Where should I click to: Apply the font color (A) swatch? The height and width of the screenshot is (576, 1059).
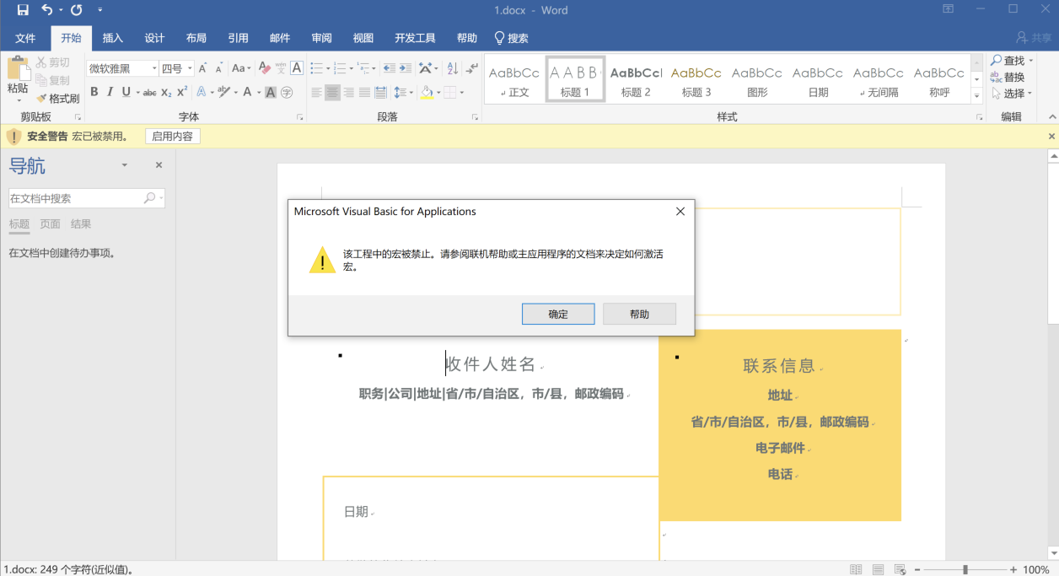point(247,92)
